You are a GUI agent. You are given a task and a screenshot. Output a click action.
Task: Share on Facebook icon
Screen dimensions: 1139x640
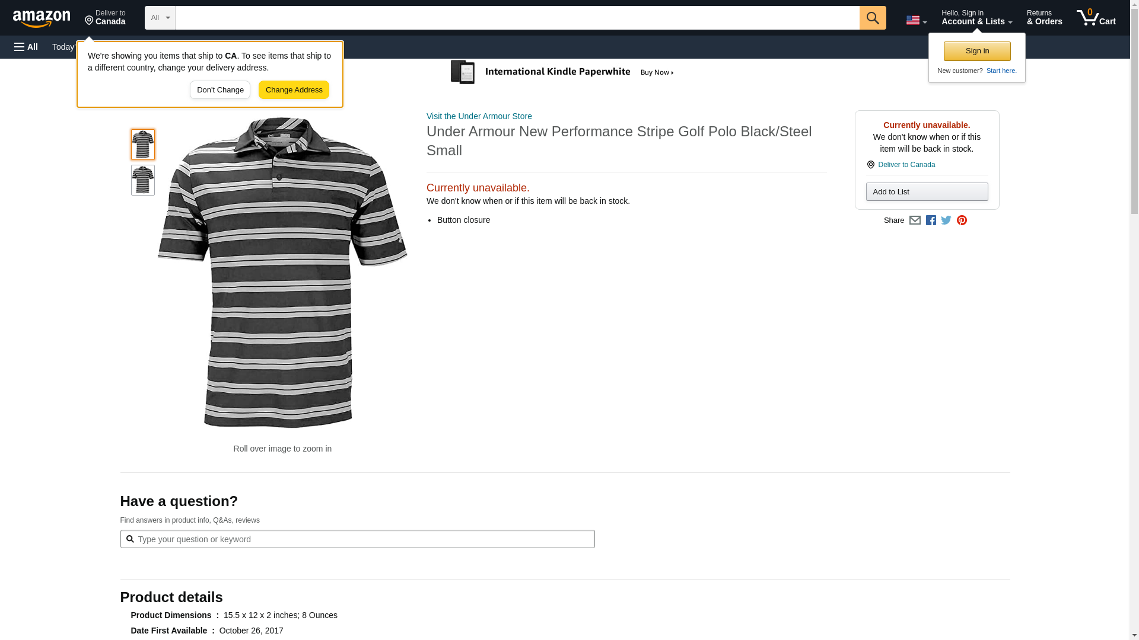pos(931,220)
